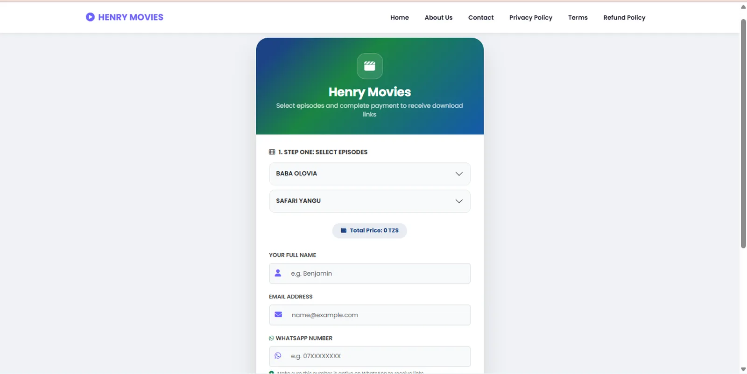Click the Henry Movies play logo icon
This screenshot has height=374, width=747.
point(90,17)
